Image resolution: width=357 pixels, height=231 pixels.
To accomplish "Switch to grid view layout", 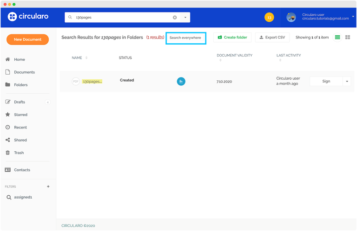I will (x=347, y=37).
